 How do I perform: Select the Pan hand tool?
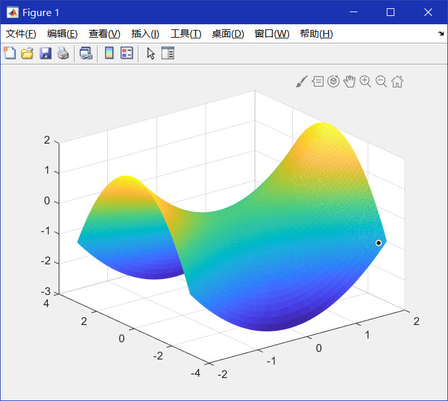click(x=350, y=82)
